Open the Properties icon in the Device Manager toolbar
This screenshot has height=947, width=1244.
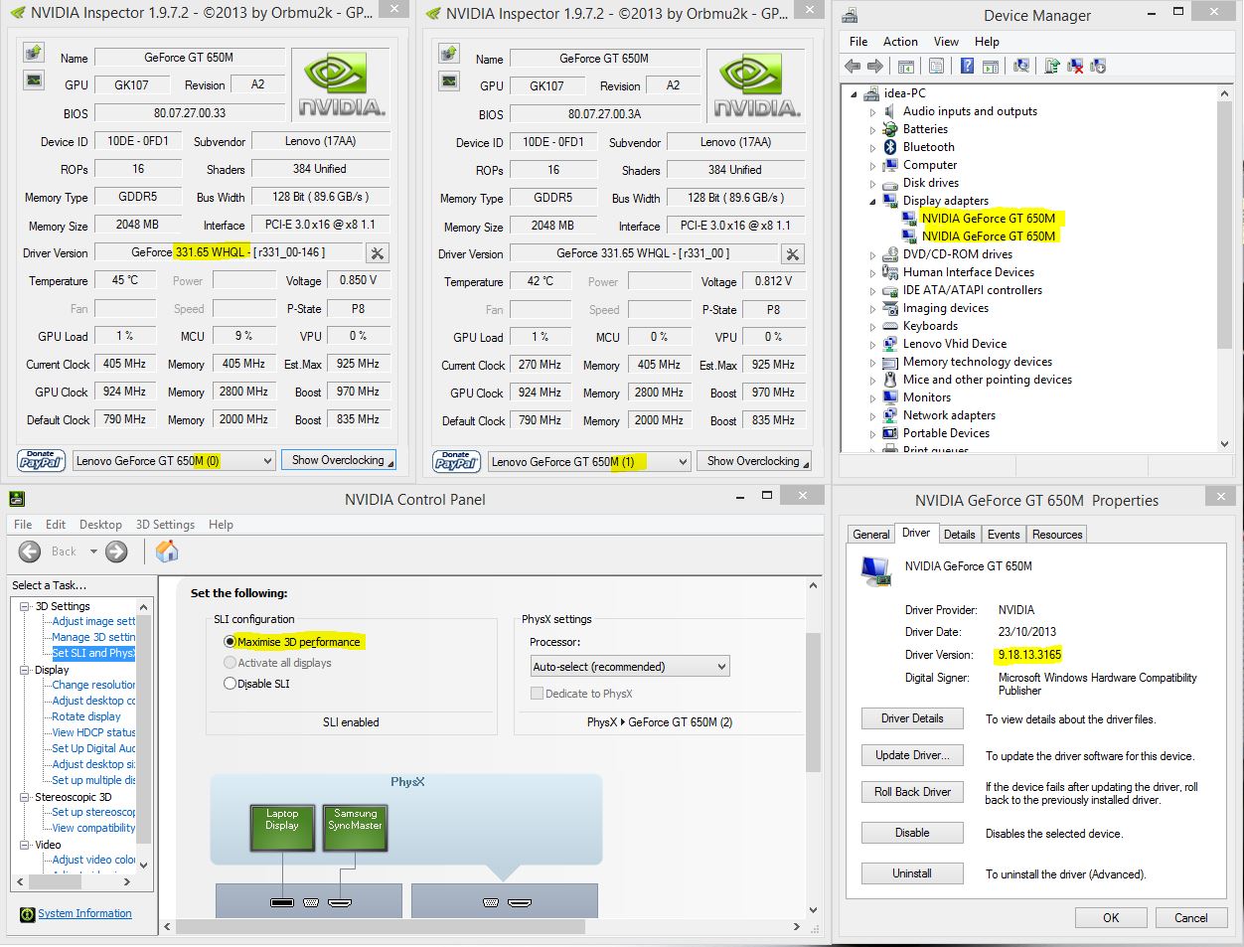(936, 66)
